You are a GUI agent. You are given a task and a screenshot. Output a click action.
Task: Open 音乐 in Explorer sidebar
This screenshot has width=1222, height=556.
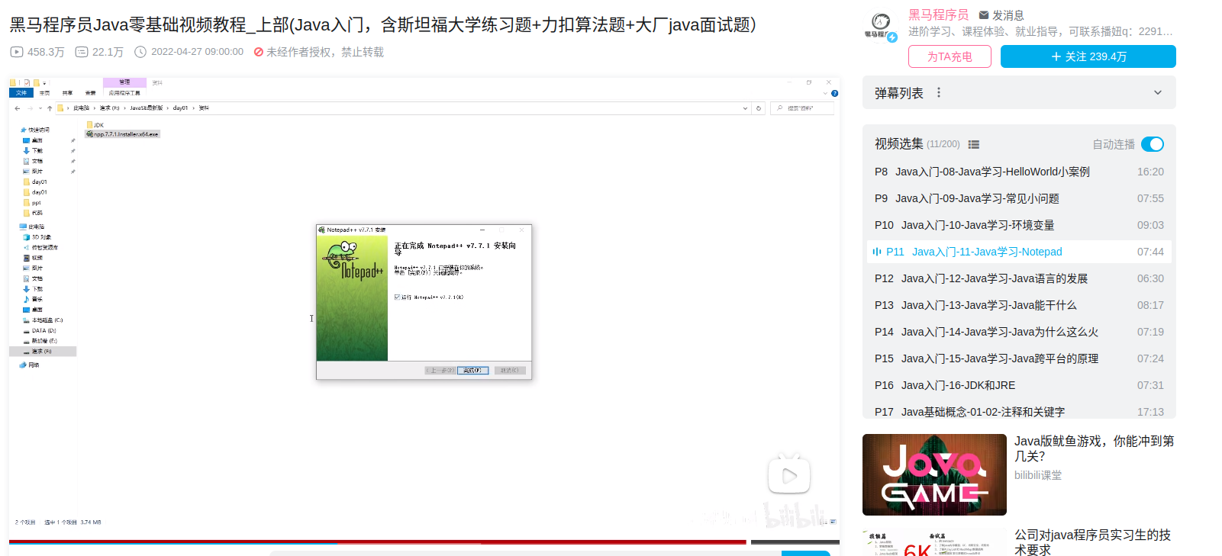(x=34, y=300)
